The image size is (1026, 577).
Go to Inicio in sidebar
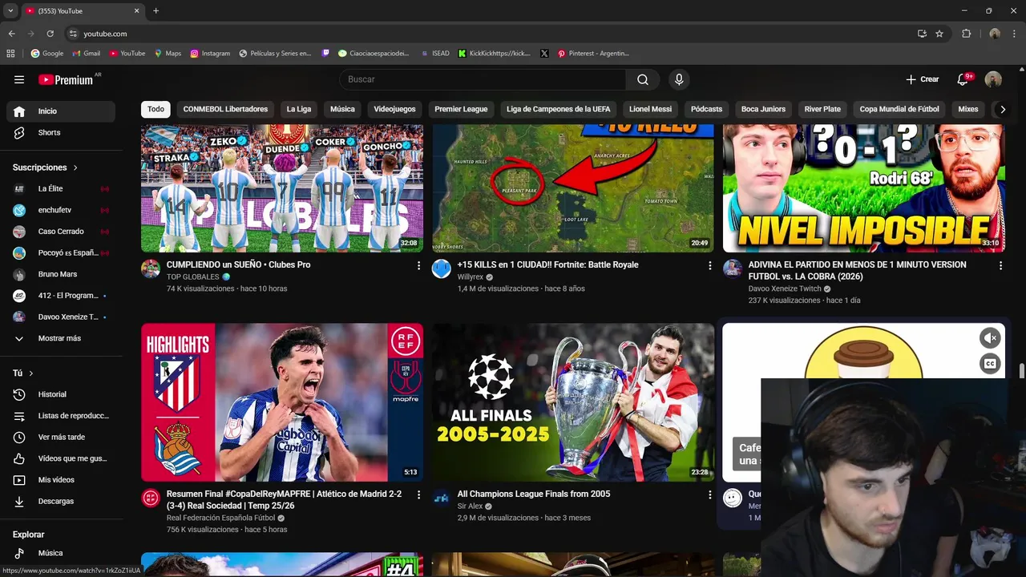[61, 111]
